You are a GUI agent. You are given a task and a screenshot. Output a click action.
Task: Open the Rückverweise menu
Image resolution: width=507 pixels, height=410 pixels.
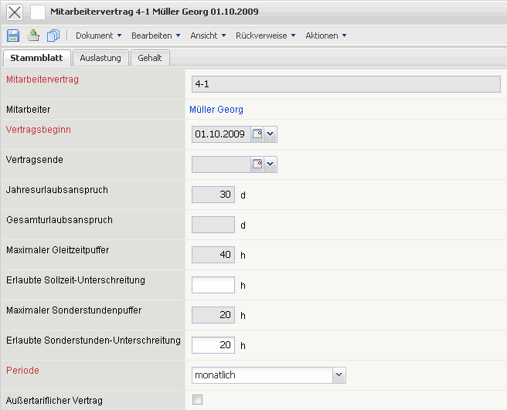coord(265,36)
